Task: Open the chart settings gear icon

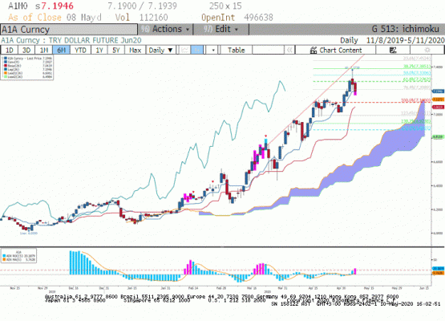Action: tap(427, 51)
